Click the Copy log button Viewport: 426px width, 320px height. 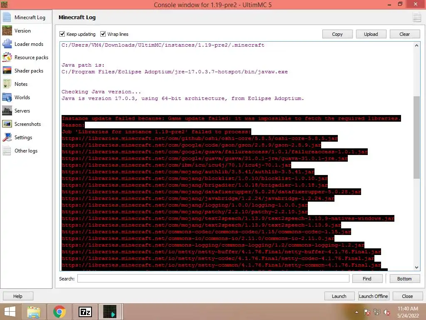pos(337,34)
